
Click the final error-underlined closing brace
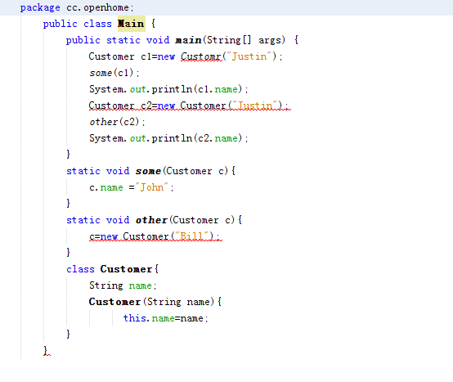point(47,351)
